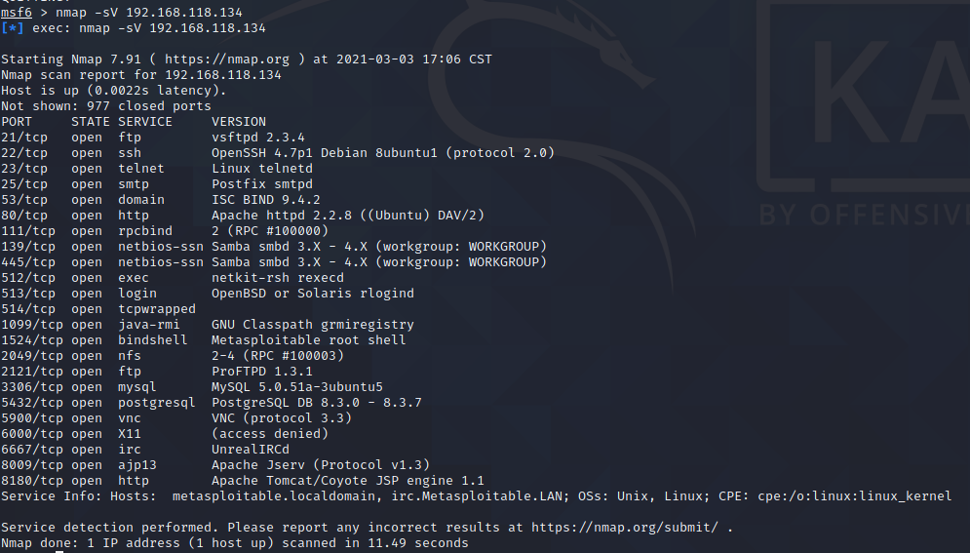Image resolution: width=970 pixels, height=553 pixels.
Task: Click the Apache httpd 2.2.8 text
Action: [282, 216]
